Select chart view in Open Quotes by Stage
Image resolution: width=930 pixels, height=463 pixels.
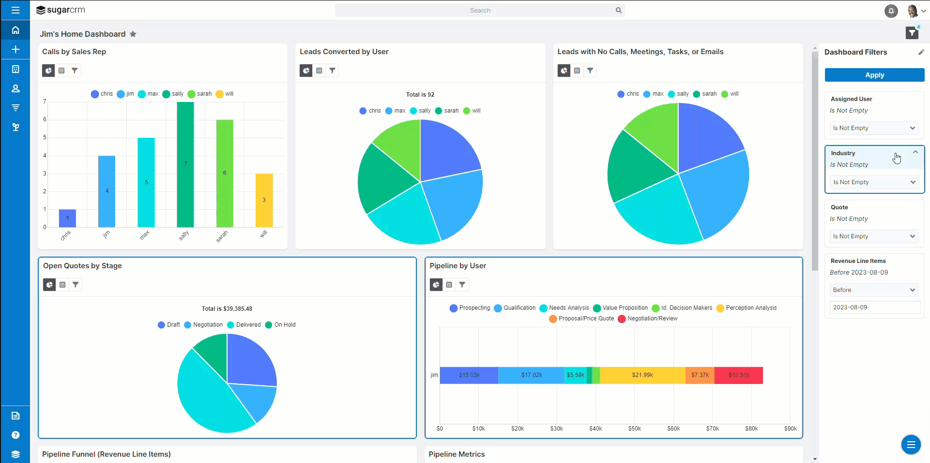pos(49,285)
